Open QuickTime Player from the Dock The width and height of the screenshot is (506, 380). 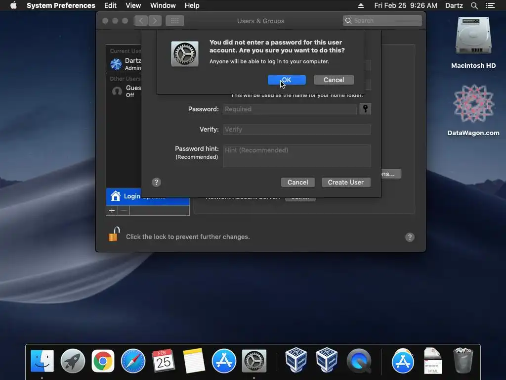click(359, 361)
